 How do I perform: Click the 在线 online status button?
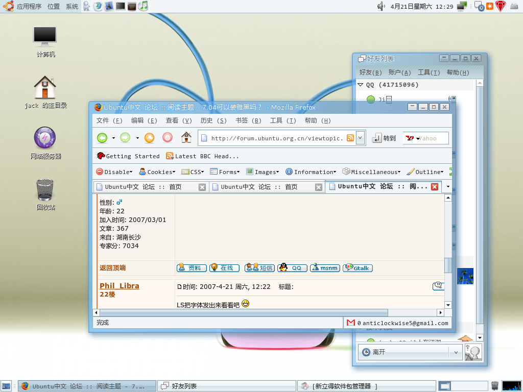[224, 267]
